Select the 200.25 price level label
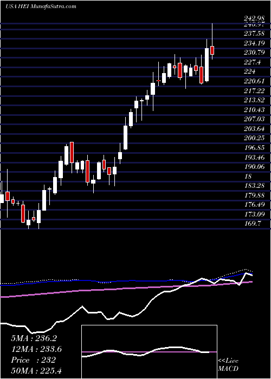The width and height of the screenshot is (271, 379). (x=255, y=138)
